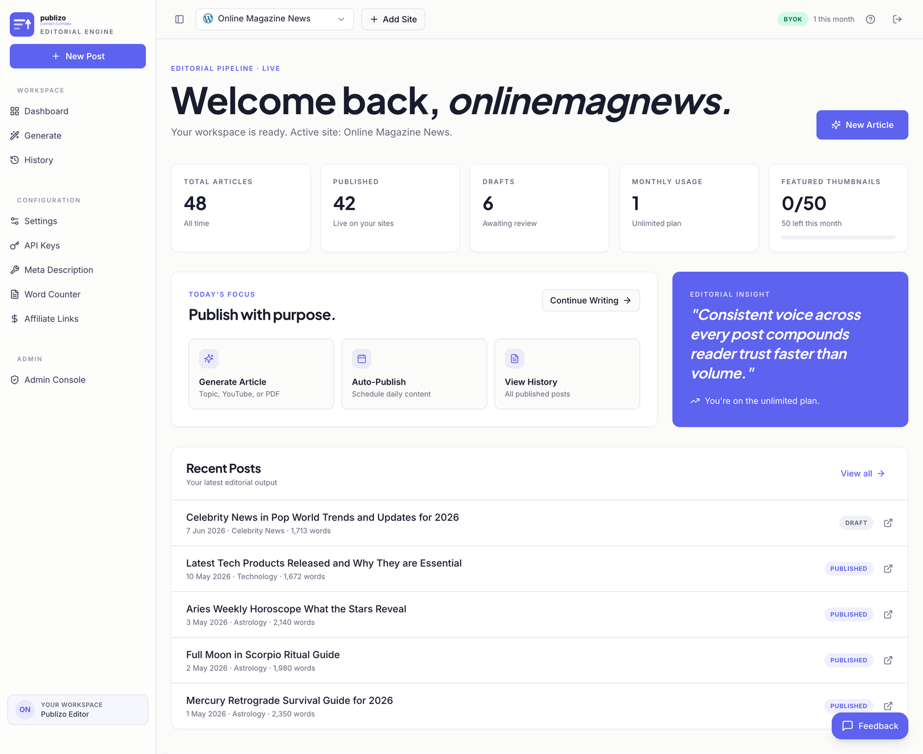Open post Aries Weekly Horoscope

click(x=296, y=609)
